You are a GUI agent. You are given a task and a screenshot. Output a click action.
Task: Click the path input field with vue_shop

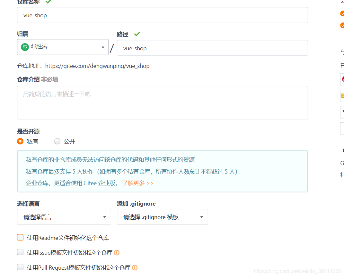(212, 48)
